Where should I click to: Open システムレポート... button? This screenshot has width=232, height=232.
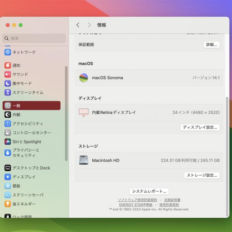[149, 191]
